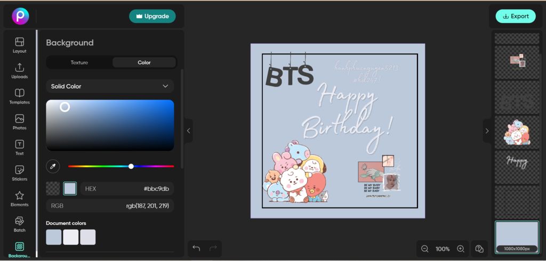Screen dimensions: 546x261
Task: Select the Text tool
Action: tap(20, 148)
